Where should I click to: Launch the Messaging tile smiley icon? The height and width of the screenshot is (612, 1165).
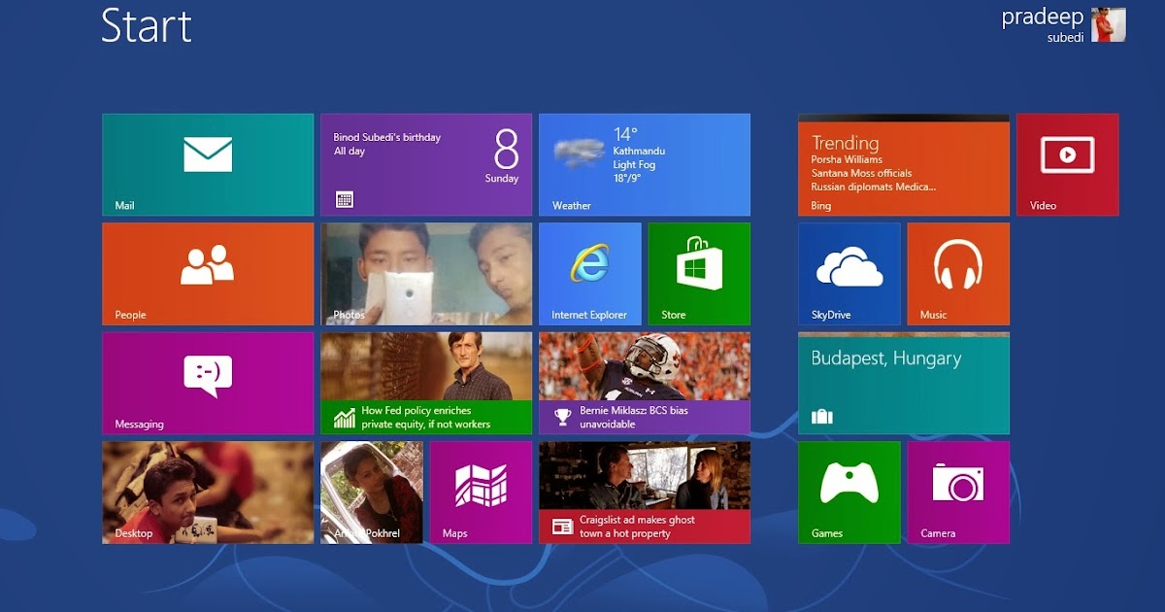click(x=208, y=376)
